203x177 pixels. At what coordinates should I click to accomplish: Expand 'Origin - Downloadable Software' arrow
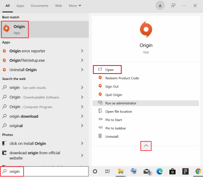click(82, 97)
